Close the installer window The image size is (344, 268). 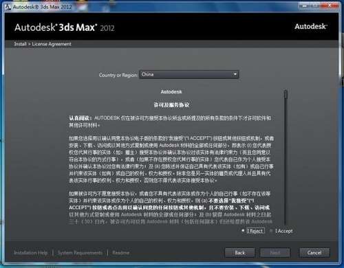(x=330, y=5)
